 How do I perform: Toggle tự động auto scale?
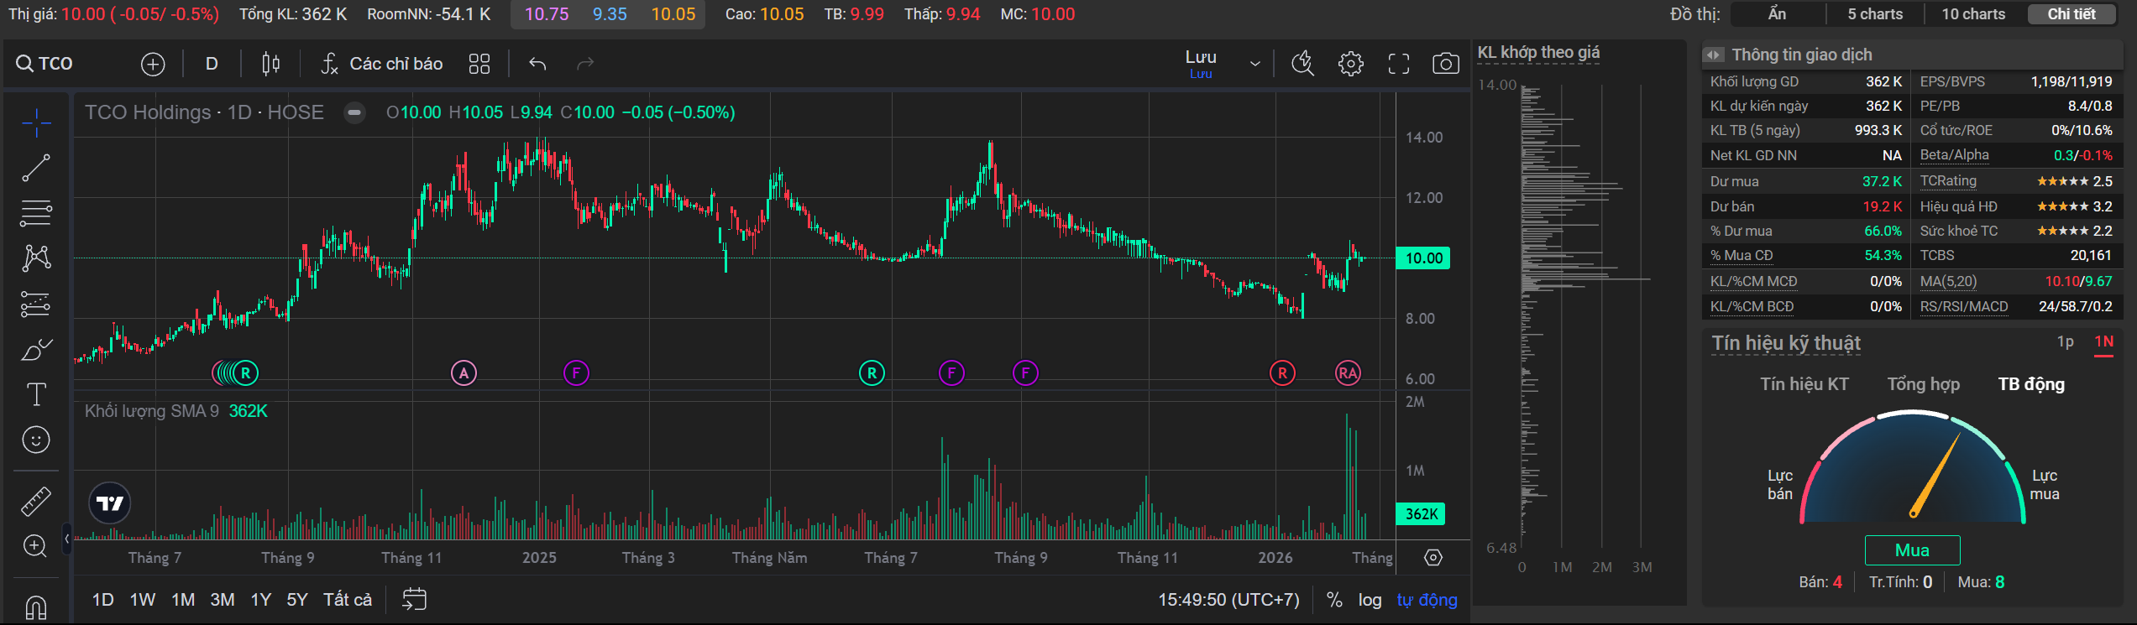pos(1427,600)
